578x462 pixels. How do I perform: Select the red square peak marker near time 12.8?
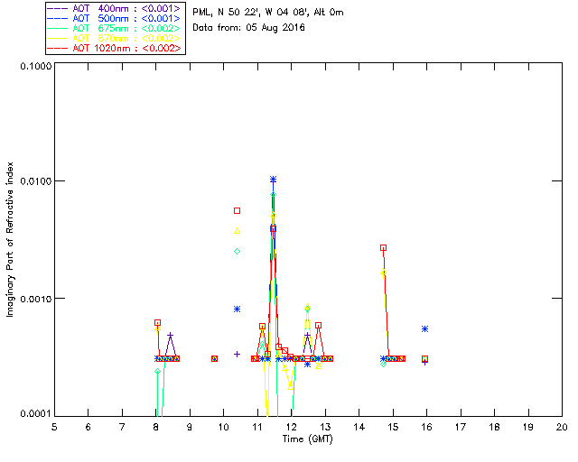click(319, 326)
